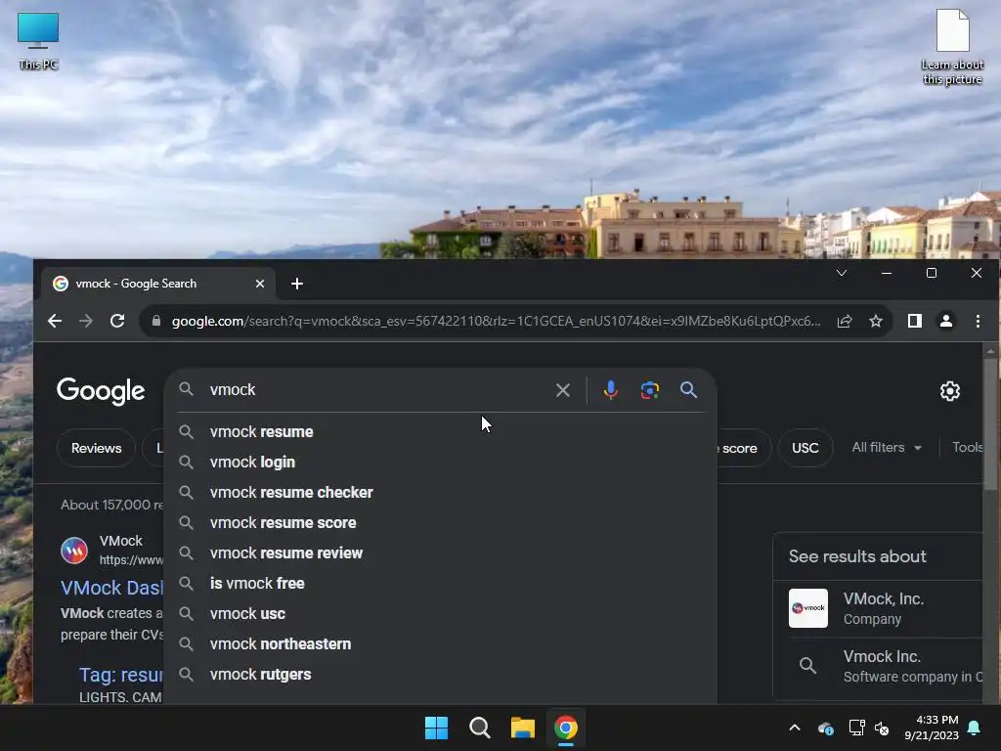The height and width of the screenshot is (751, 1001).
Task: Select the 'vmock login' suggestion
Action: [x=441, y=463]
